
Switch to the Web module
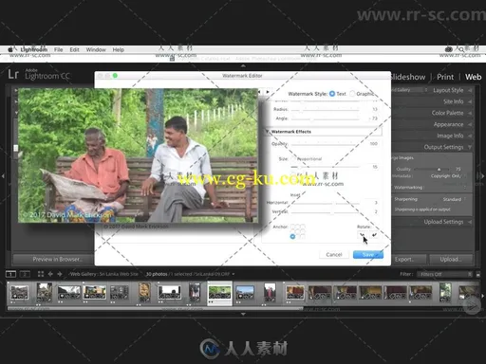473,77
